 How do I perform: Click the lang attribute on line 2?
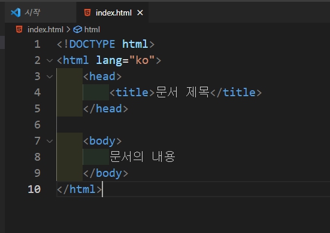point(109,61)
